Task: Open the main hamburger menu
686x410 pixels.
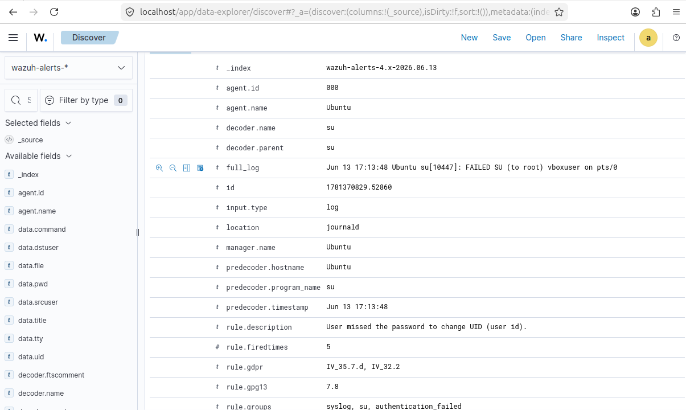Action: [x=13, y=38]
